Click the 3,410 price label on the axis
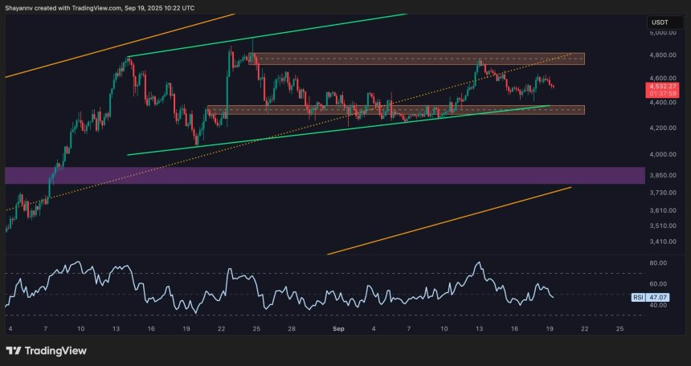 click(x=660, y=241)
